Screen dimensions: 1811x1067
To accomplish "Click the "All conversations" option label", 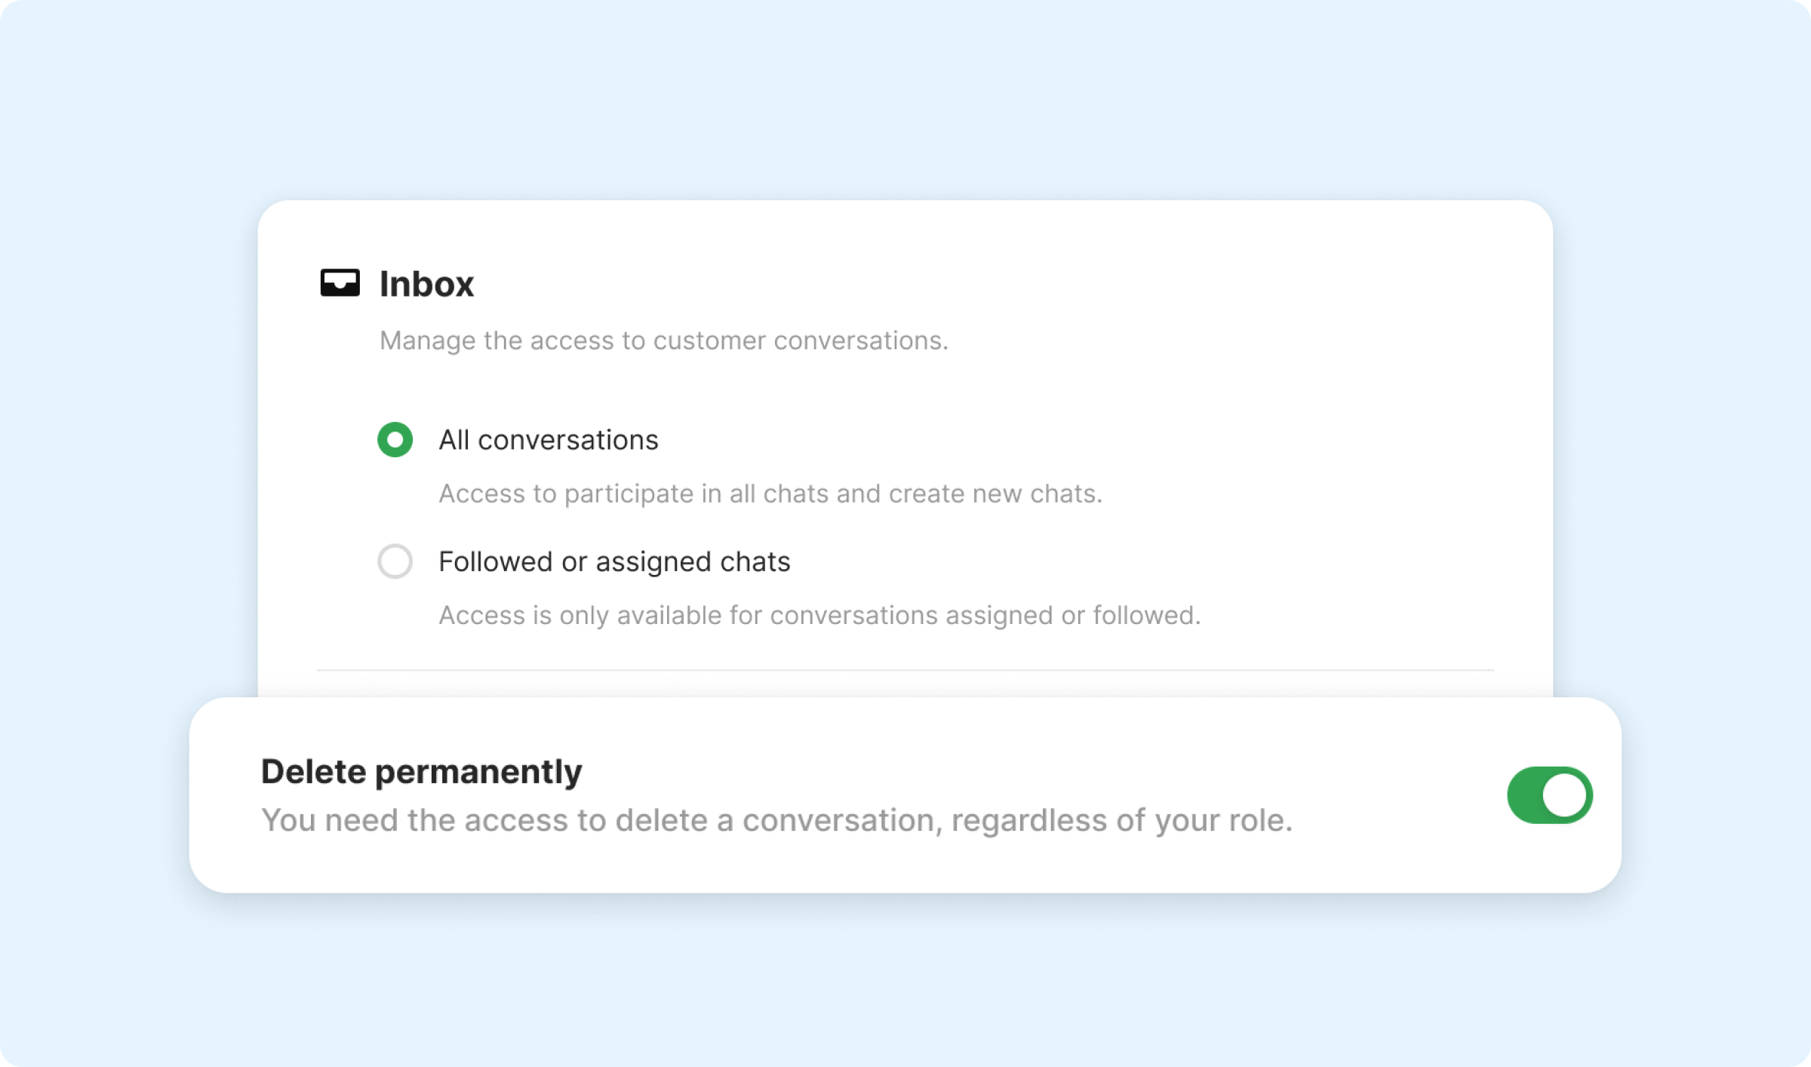I will tap(548, 440).
